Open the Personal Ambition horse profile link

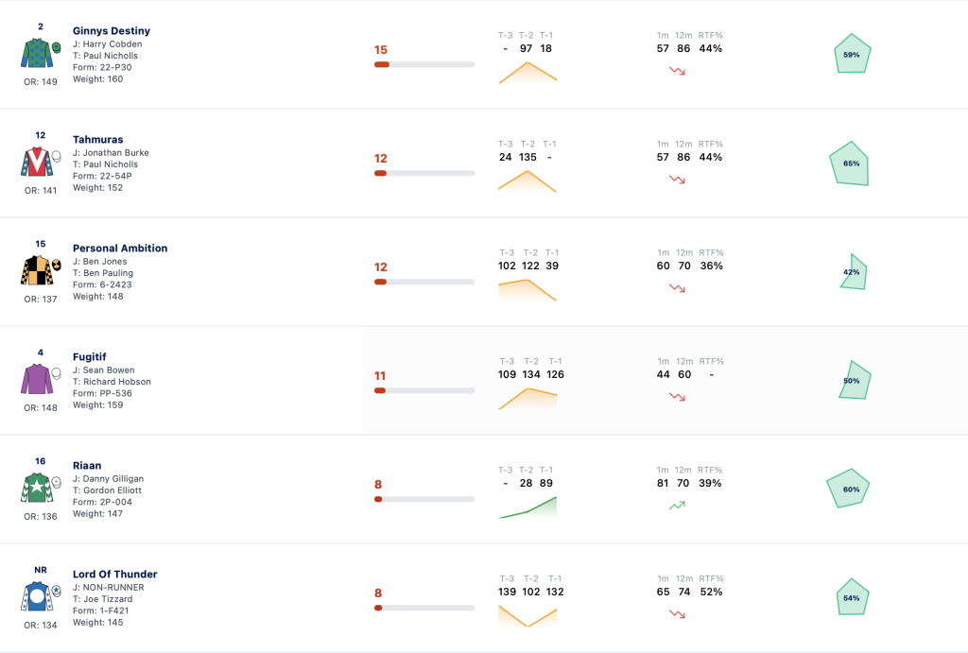click(x=120, y=249)
